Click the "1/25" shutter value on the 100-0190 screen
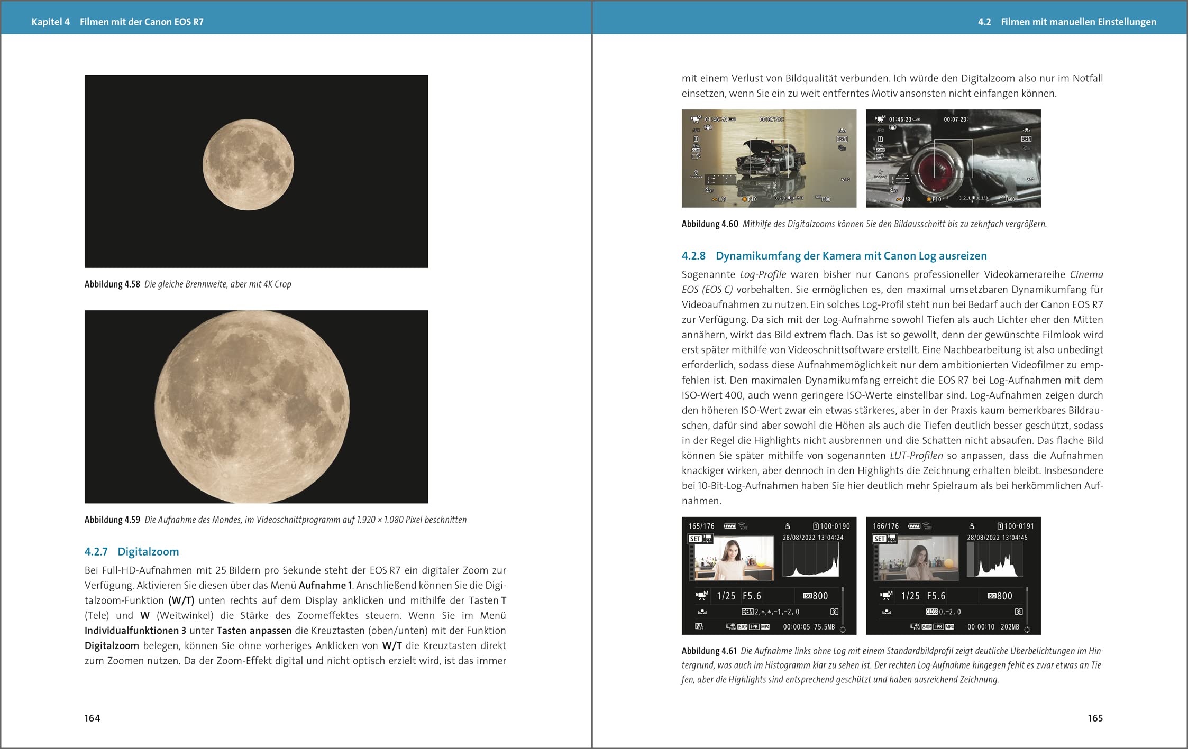Image resolution: width=1188 pixels, height=749 pixels. click(726, 596)
